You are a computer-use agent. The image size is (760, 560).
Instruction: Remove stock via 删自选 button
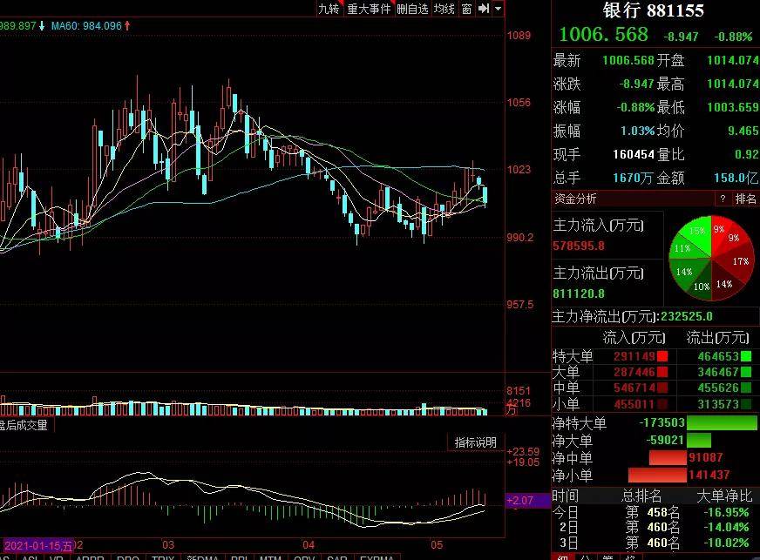click(412, 9)
